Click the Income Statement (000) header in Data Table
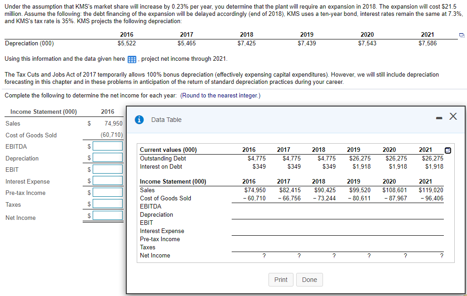The width and height of the screenshot is (467, 296). click(x=173, y=182)
